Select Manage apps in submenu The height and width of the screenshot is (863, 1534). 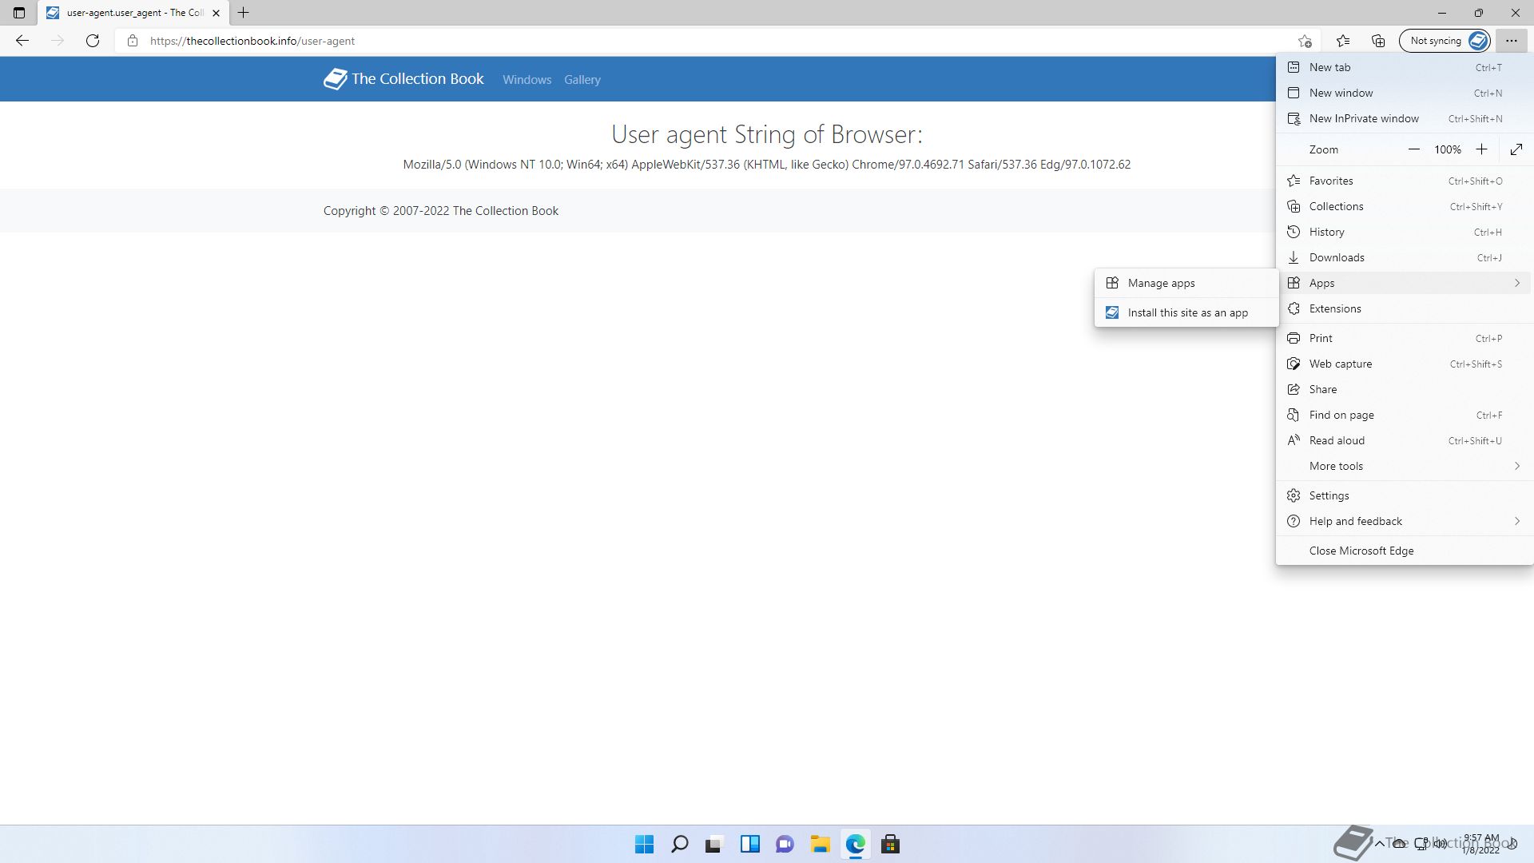tap(1186, 283)
